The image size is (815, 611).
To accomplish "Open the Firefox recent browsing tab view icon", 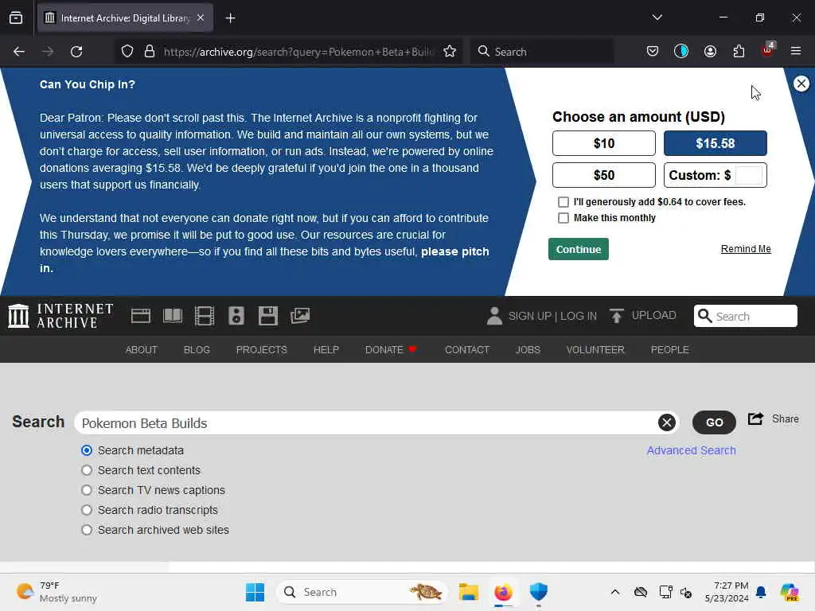I will 16,18.
